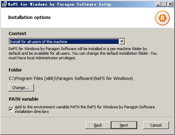Image resolution: width=175 pixels, height=135 pixels.
Task: Click the installer icon in title bar
Action: click(x=4, y=4)
